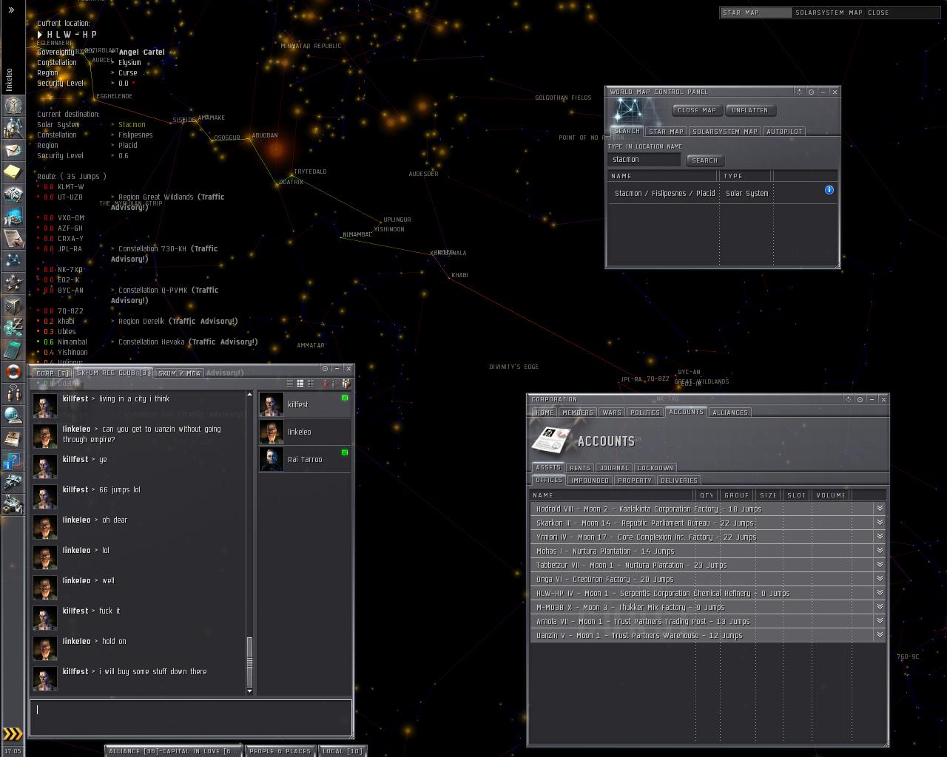This screenshot has width=947, height=757.
Task: Click the blue info icon beside Stacmon result
Action: [829, 190]
